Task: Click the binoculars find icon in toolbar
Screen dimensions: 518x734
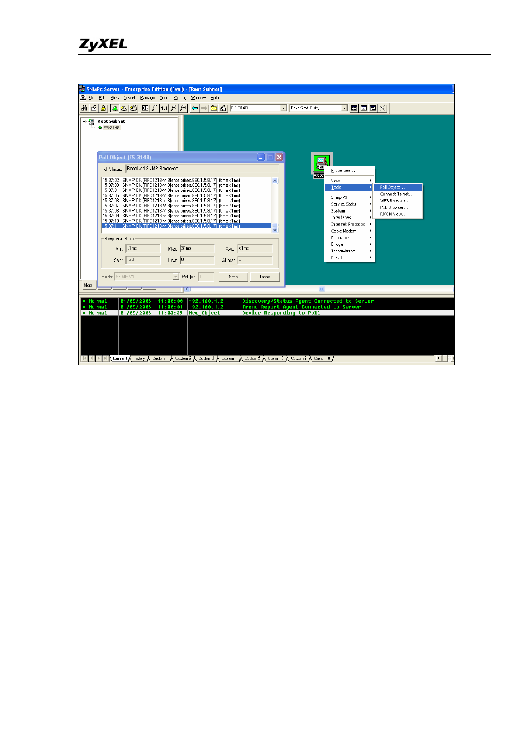Action: pos(84,108)
